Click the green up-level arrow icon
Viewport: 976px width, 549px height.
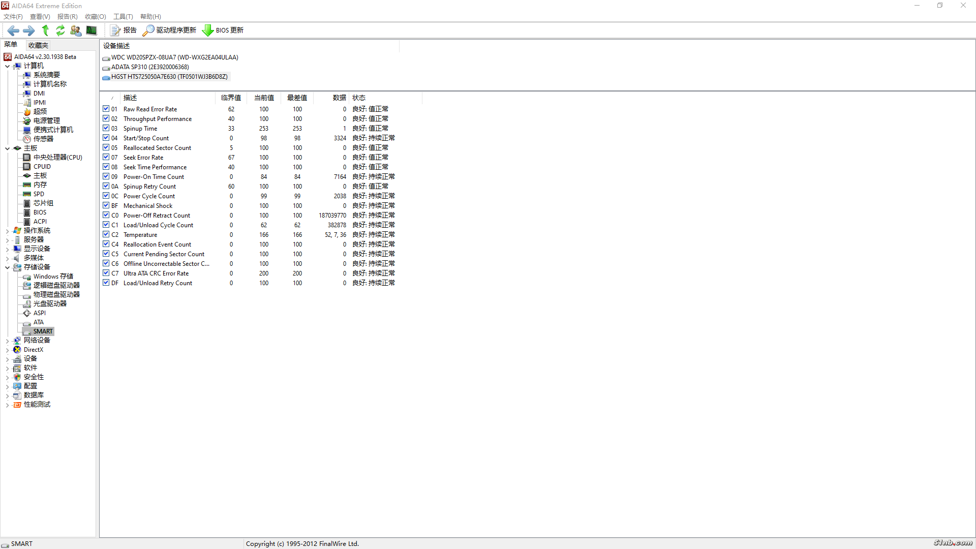pyautogui.click(x=45, y=30)
